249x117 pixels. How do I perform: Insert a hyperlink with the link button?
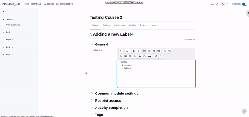click(165, 51)
